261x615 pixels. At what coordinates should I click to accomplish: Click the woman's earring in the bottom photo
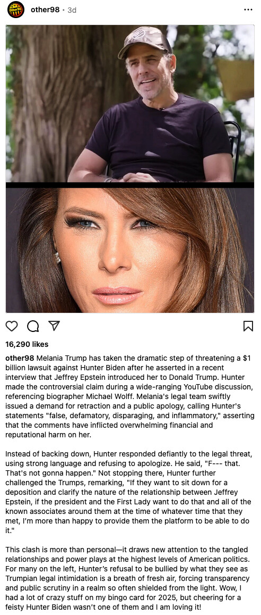pos(58,257)
